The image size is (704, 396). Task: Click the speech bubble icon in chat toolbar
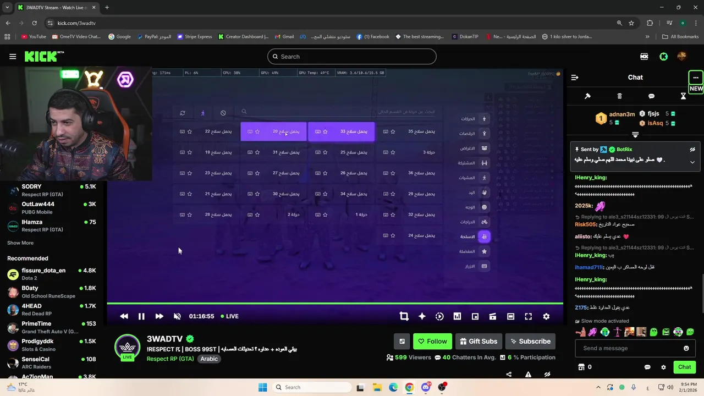tap(651, 96)
